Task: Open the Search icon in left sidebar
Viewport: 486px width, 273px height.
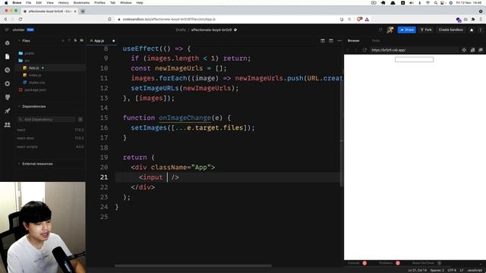Action: click(x=8, y=71)
